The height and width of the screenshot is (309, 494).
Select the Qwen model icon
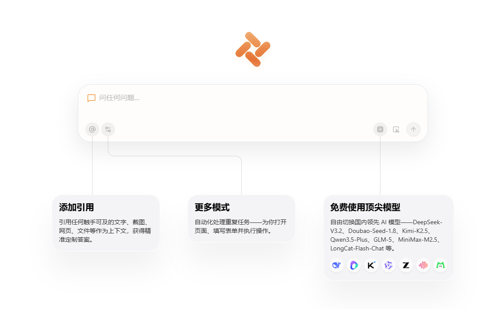(x=388, y=265)
